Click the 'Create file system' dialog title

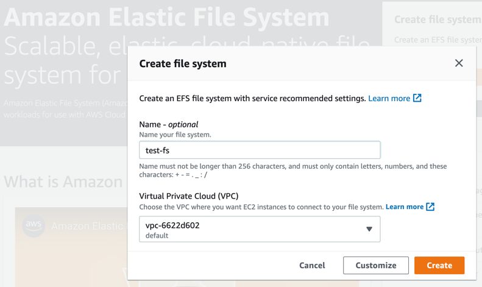pos(183,63)
